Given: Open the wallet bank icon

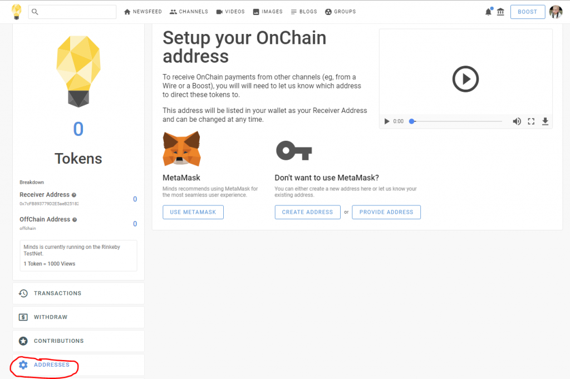Looking at the screenshot, I should pyautogui.click(x=500, y=12).
